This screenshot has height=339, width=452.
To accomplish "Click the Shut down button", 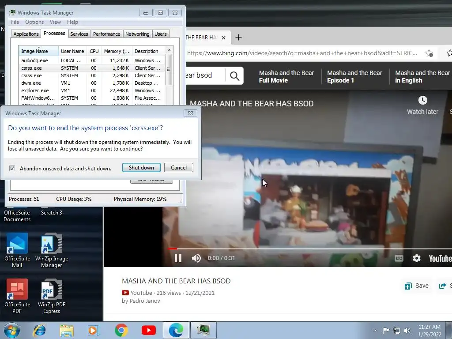I will pyautogui.click(x=141, y=167).
